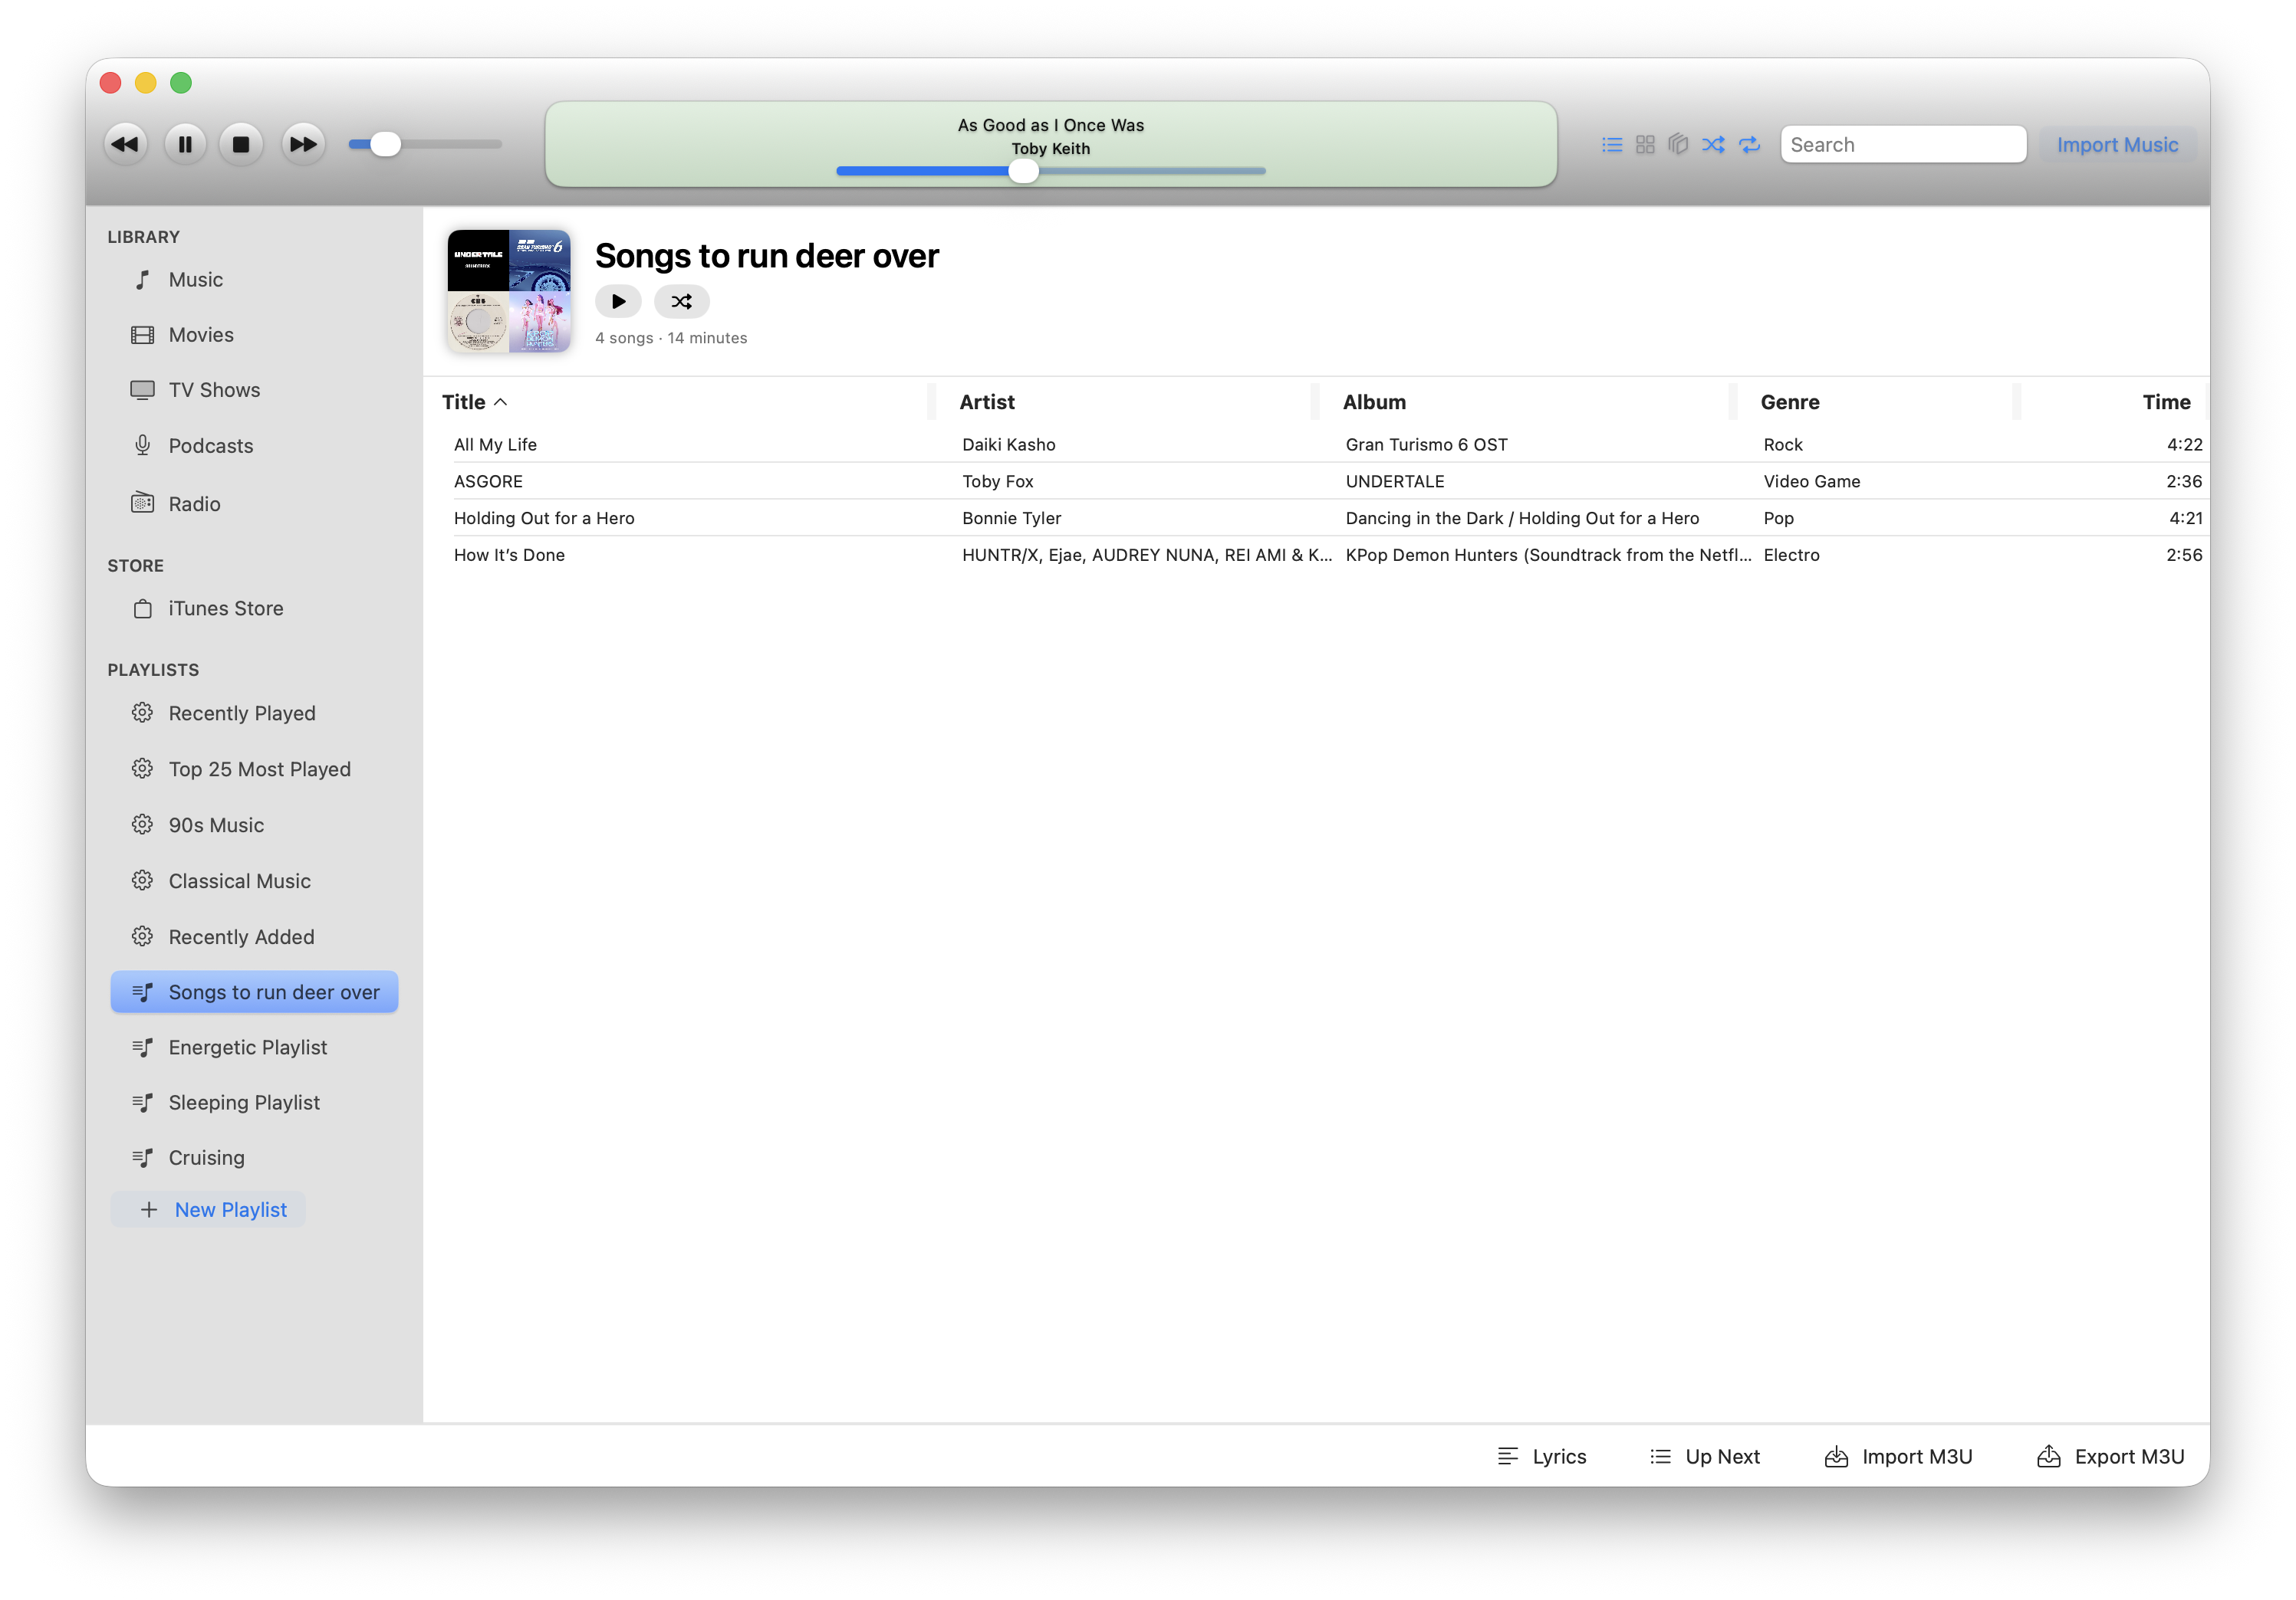Click the song progress bar for As Good as I Once Was
This screenshot has width=2296, height=1600.
(1051, 171)
